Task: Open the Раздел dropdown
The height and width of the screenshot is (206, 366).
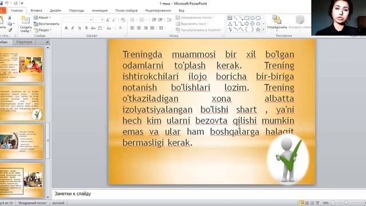Action: pos(42,30)
